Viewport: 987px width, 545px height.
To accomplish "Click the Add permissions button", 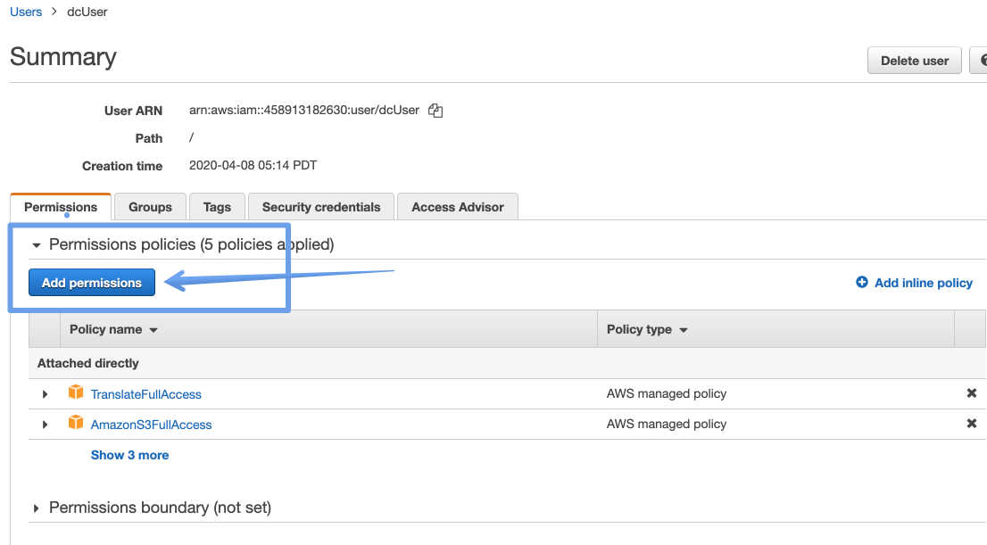I will pos(92,283).
